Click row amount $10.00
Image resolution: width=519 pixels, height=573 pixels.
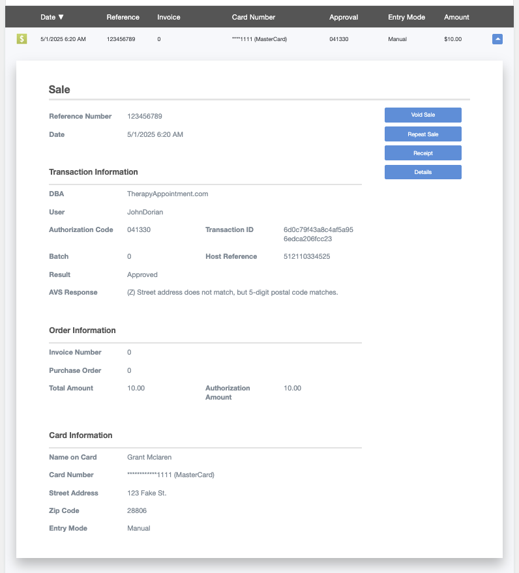453,39
